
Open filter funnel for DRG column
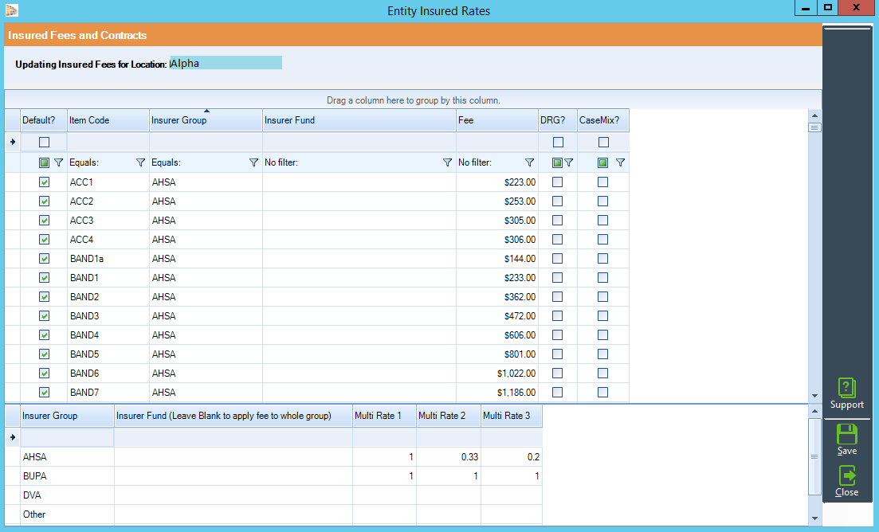(569, 162)
